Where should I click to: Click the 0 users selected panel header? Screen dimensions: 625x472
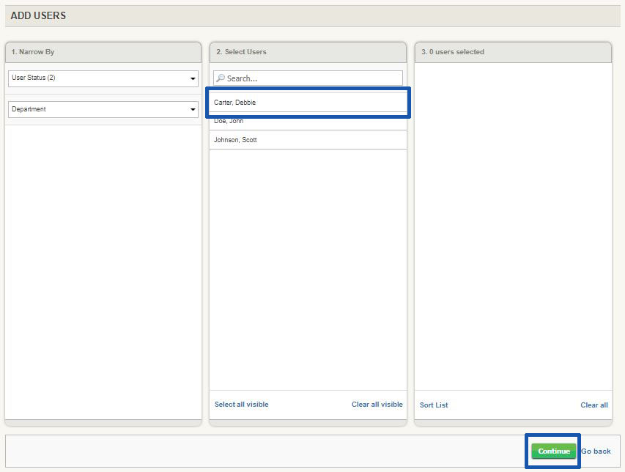(x=513, y=52)
